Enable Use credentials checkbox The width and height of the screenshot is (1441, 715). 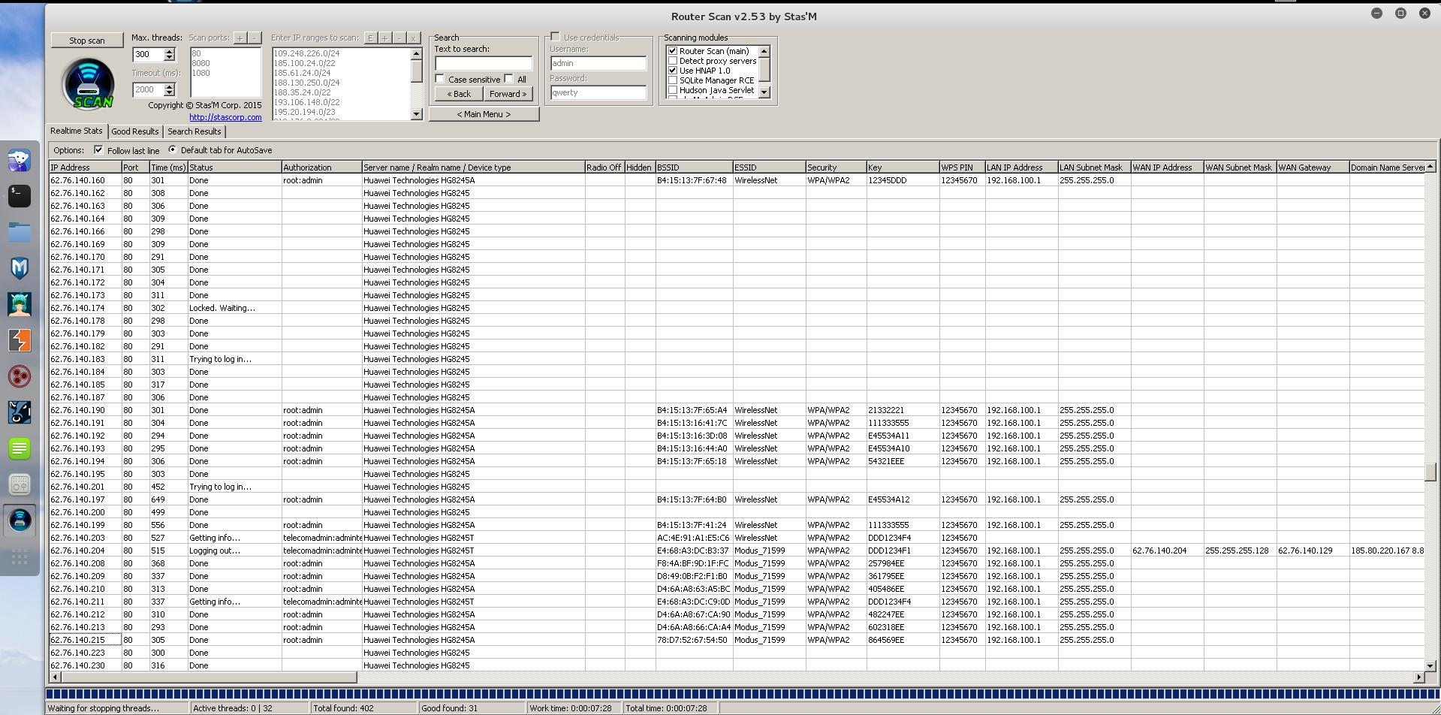click(x=555, y=37)
